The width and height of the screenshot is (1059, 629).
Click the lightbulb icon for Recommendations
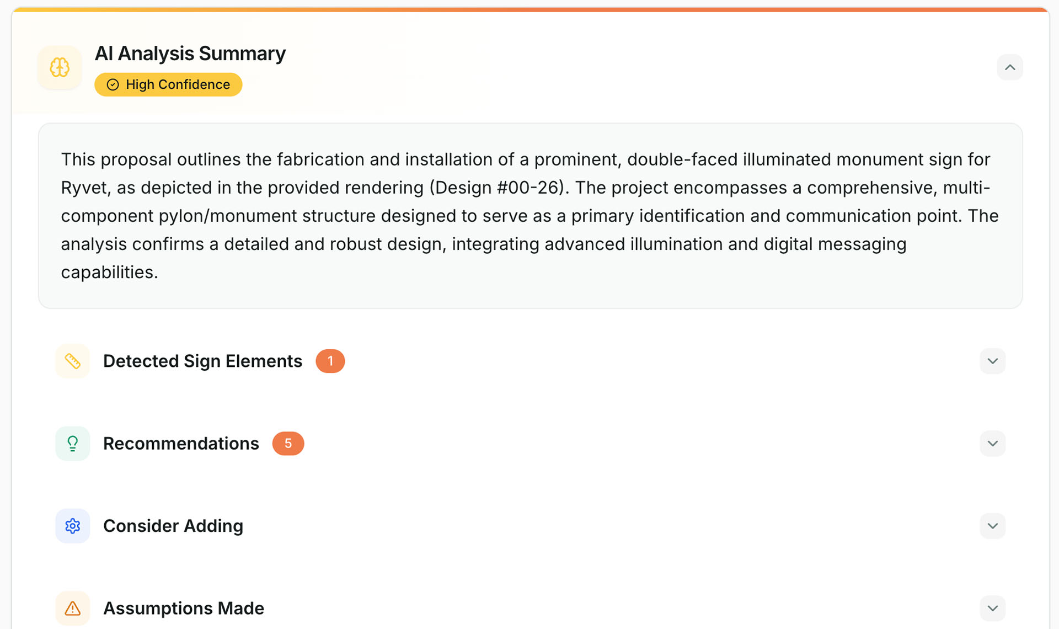(x=72, y=443)
